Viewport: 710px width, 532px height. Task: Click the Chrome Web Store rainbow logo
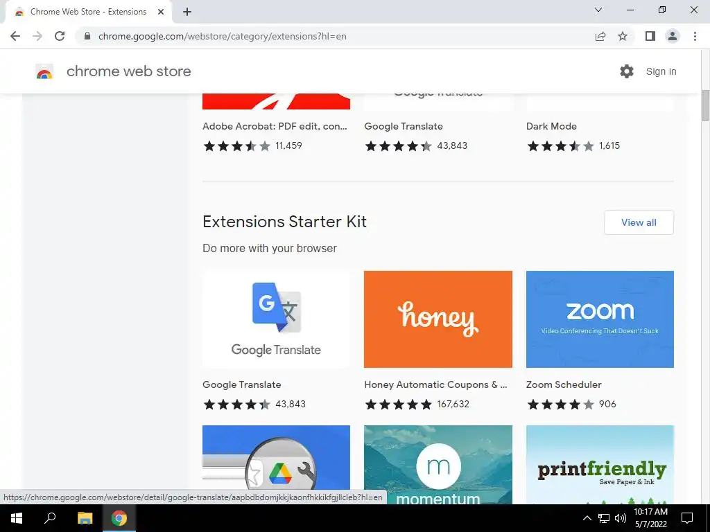point(44,71)
